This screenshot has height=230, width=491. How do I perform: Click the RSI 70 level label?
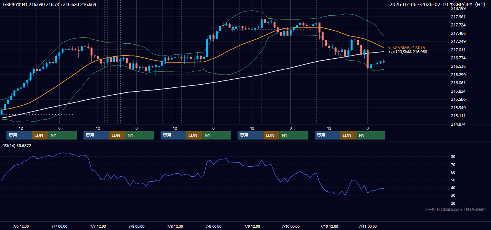pyautogui.click(x=453, y=164)
